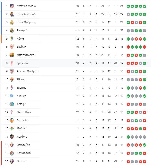
Task: Select the Βαγιαδολίδ table row name
Action: (x=24, y=153)
